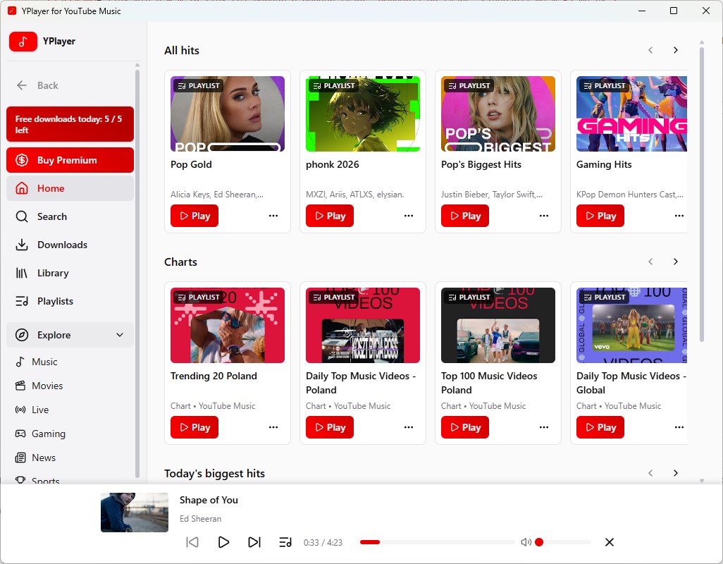Open the Pop's Biggest Hits cover image
Viewport: 723px width, 564px height.
[498, 114]
